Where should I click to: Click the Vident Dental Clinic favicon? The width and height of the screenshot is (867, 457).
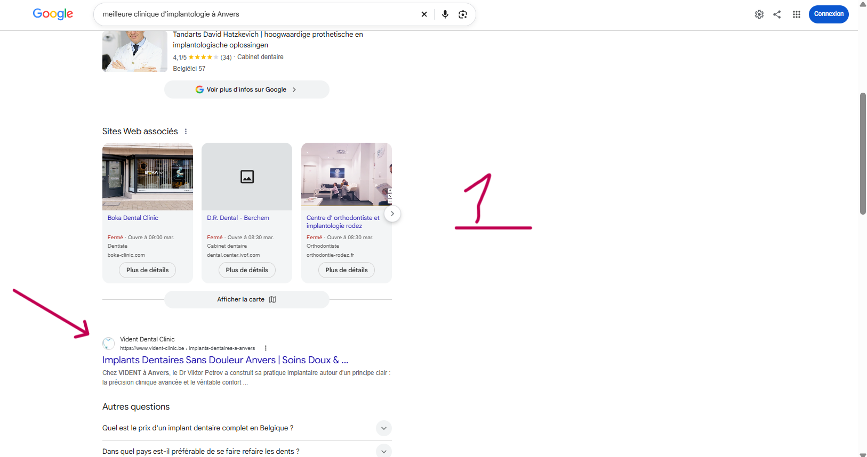[109, 343]
